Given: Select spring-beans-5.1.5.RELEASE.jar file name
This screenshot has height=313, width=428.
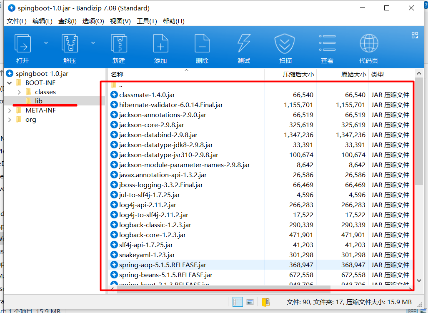Looking at the screenshot, I should [x=166, y=275].
